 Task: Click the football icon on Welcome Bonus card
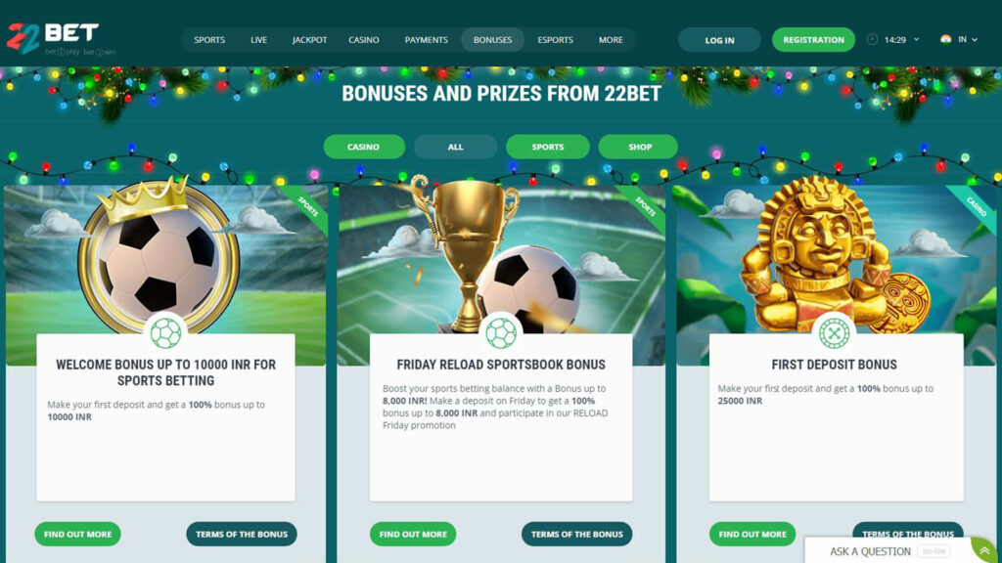click(x=165, y=332)
